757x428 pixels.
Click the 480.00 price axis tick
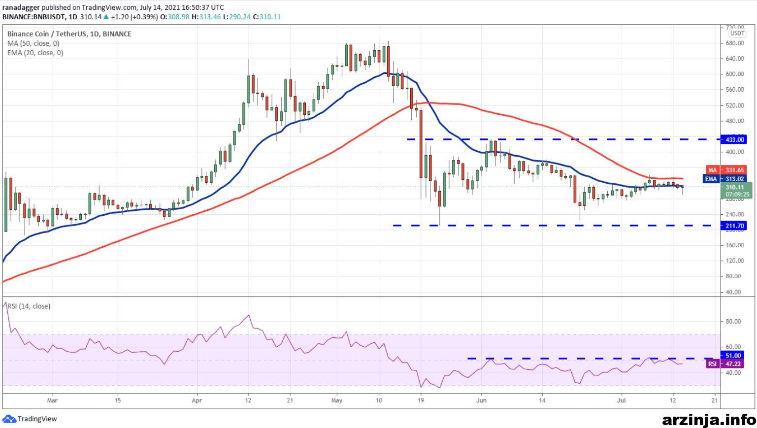[734, 121]
